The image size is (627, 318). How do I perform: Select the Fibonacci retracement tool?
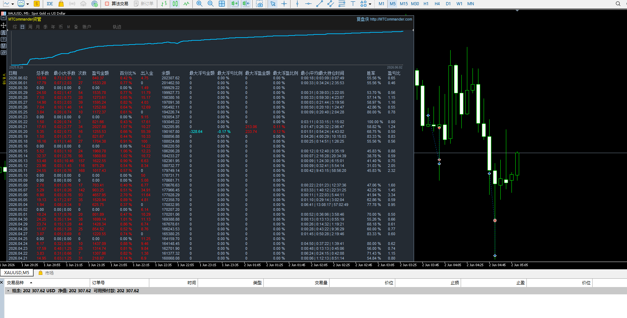pos(342,4)
